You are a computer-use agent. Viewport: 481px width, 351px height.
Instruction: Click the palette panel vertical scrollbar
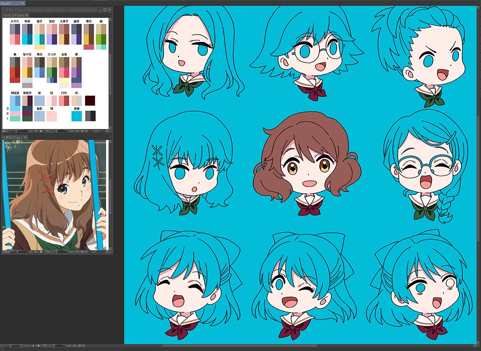pyautogui.click(x=111, y=74)
